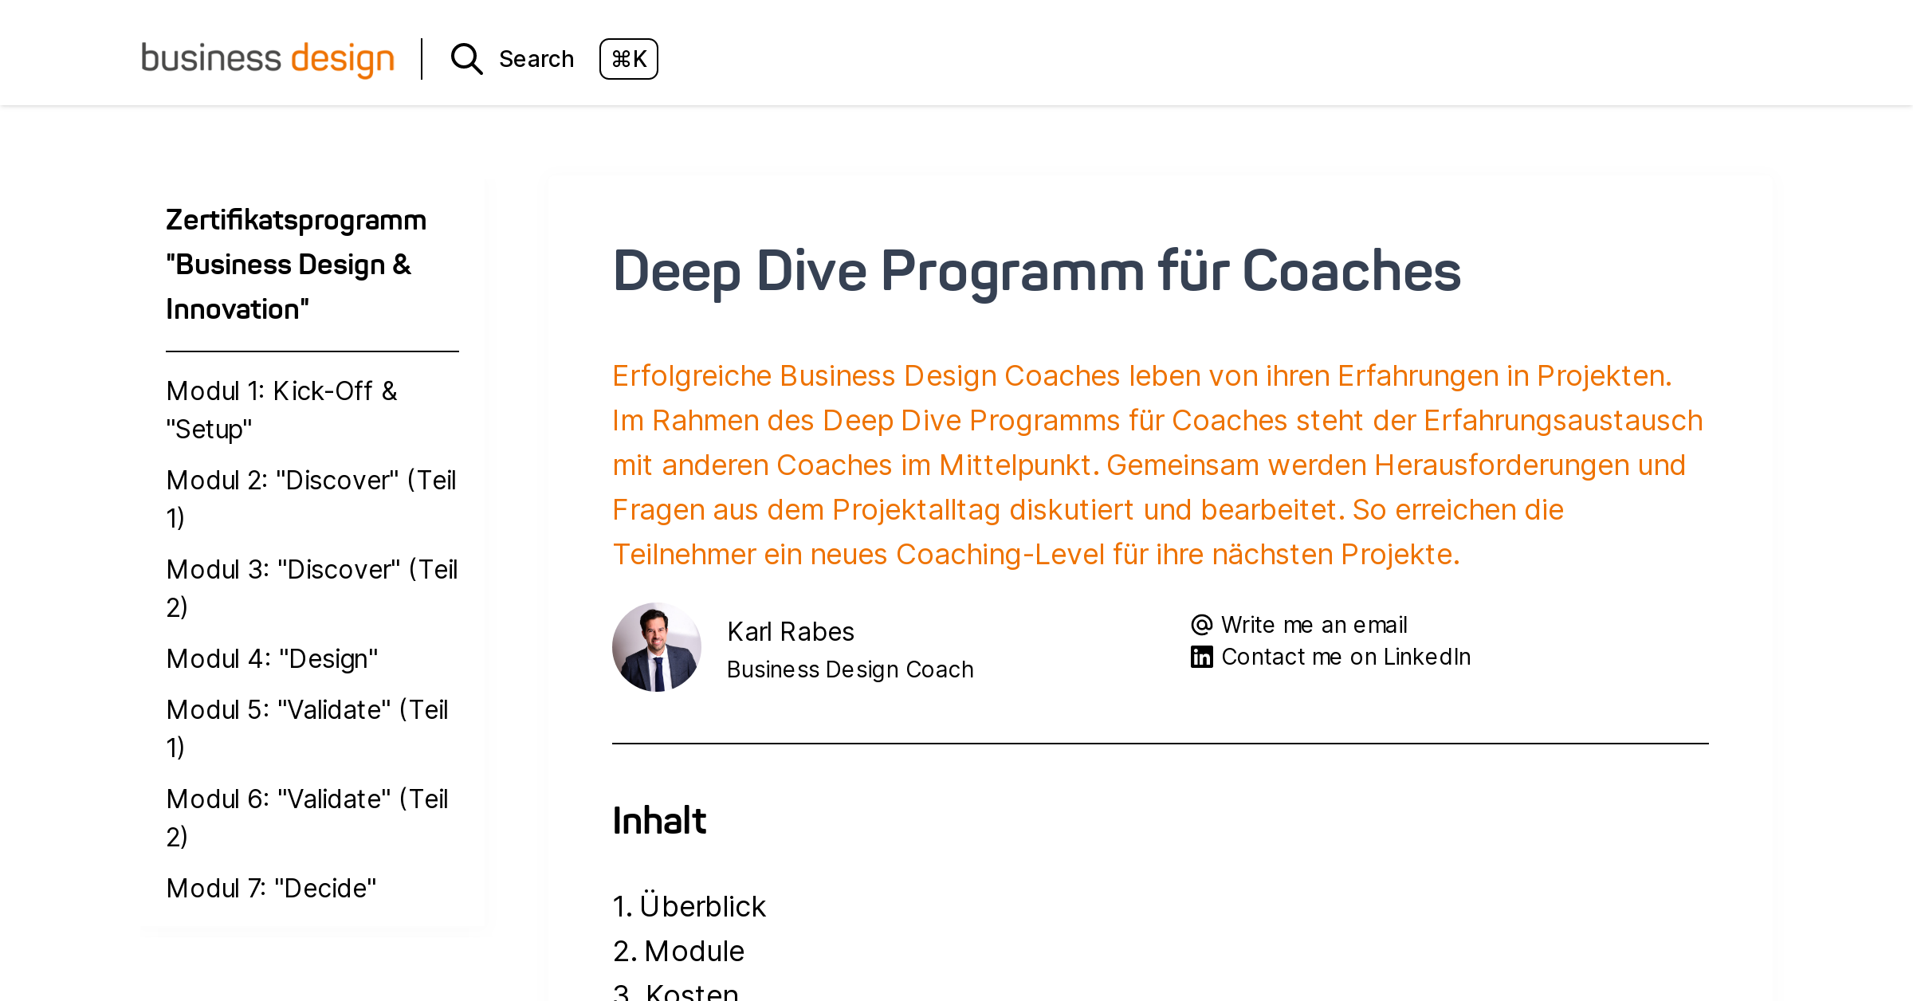
Task: Click Karl Rabes' profile photo
Action: coord(657,646)
